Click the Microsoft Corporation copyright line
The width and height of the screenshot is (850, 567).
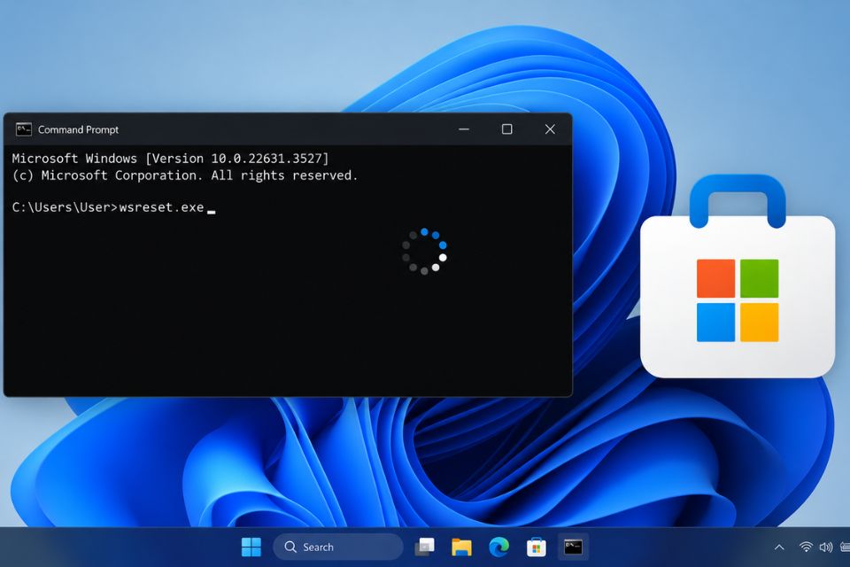tap(185, 175)
